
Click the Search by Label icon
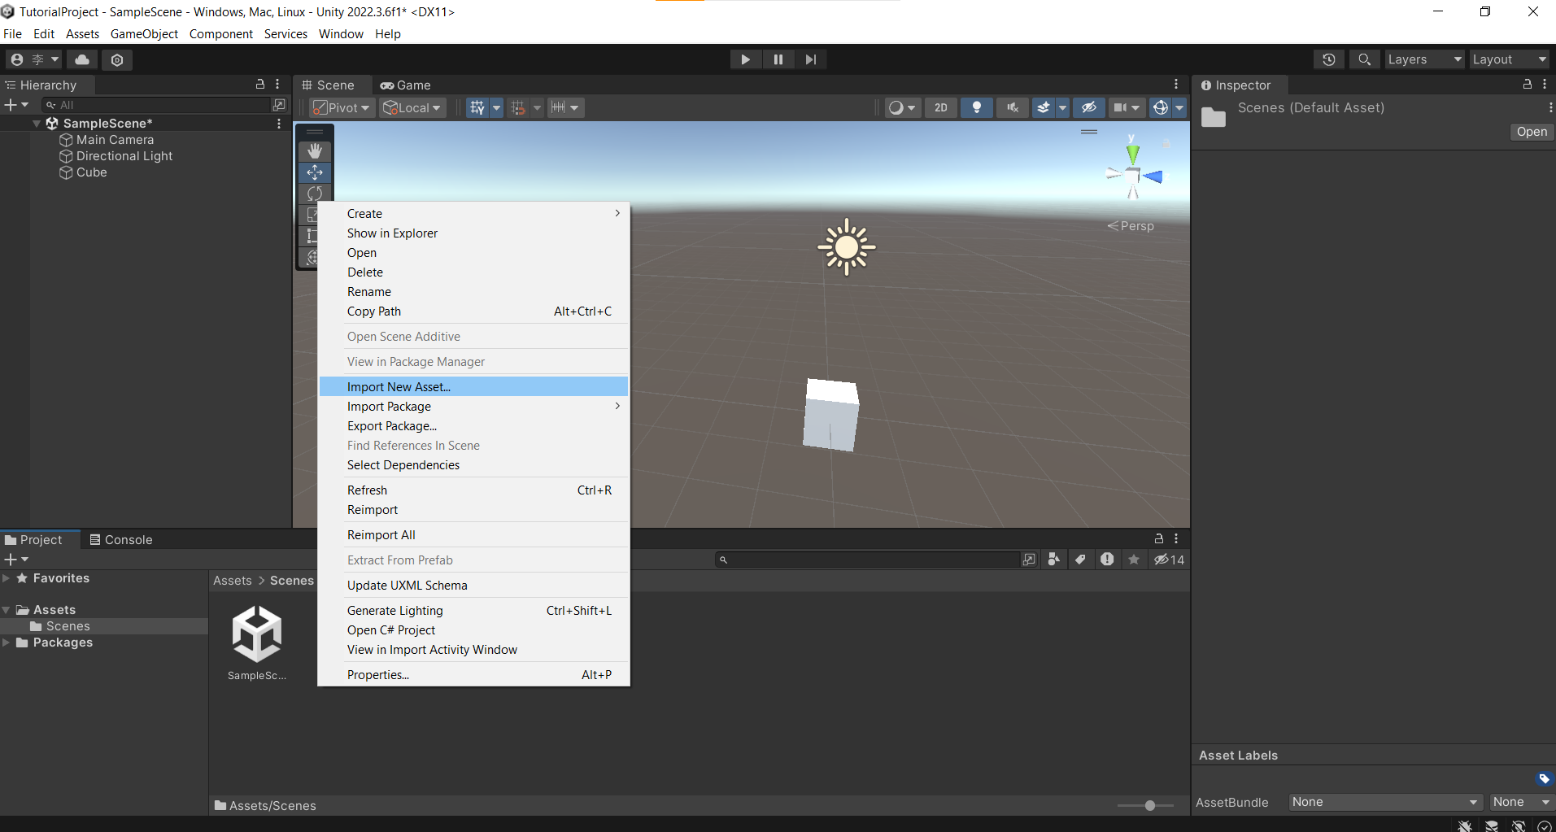(1080, 560)
